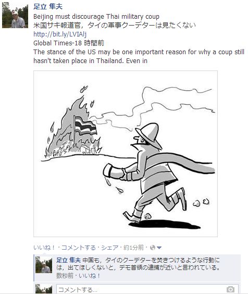Screen dimensions: 248x294
Task: Open the firefighter cartoon image
Action: [x=126, y=154]
